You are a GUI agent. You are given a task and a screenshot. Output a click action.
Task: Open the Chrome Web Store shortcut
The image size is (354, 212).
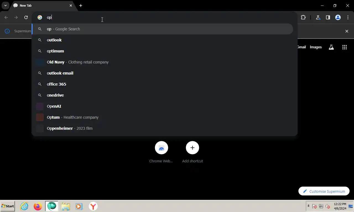[x=161, y=152]
